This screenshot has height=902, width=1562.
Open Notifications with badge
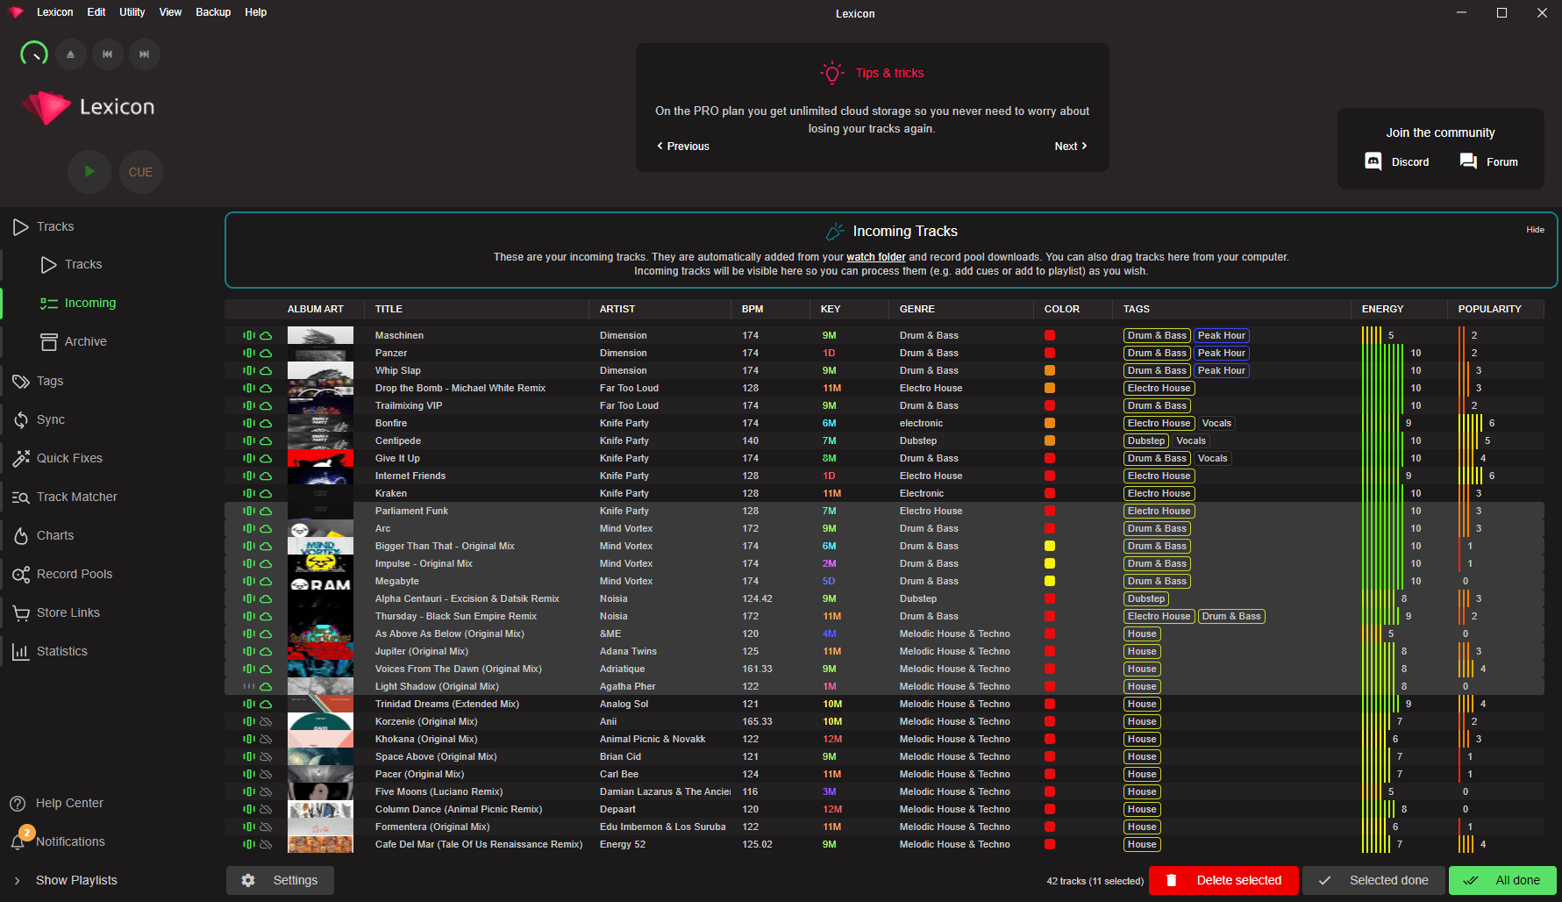tap(58, 841)
